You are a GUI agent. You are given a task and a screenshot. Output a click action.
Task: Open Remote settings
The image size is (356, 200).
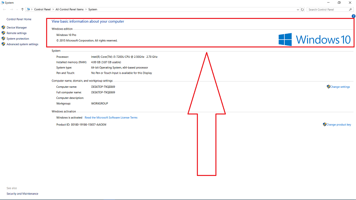click(x=17, y=33)
